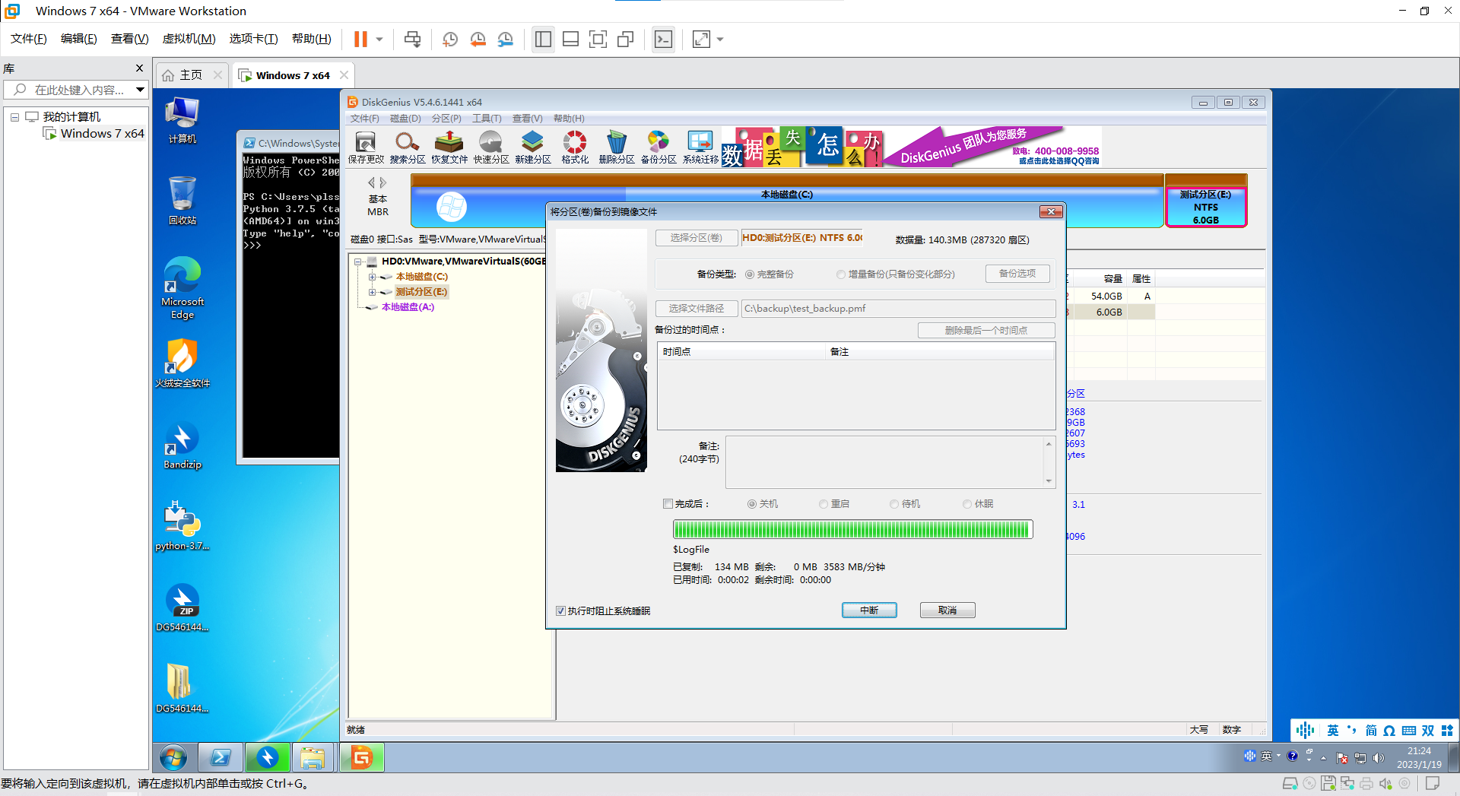The image size is (1460, 796).
Task: Collapse the HD0:VMware disk tree node
Action: (x=357, y=262)
